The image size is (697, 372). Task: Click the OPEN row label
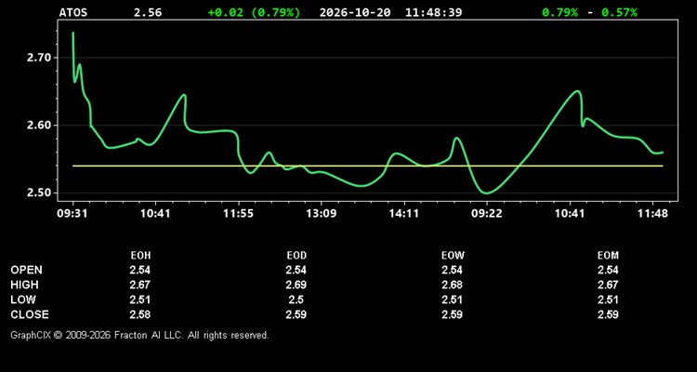27,270
